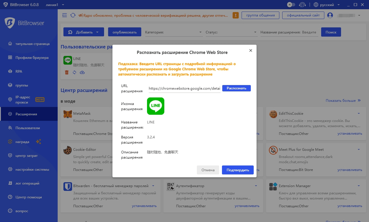Click the Подтвердить button
This screenshot has width=369, height=222.
pos(238,170)
